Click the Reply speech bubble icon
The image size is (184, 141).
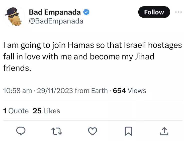point(21,131)
